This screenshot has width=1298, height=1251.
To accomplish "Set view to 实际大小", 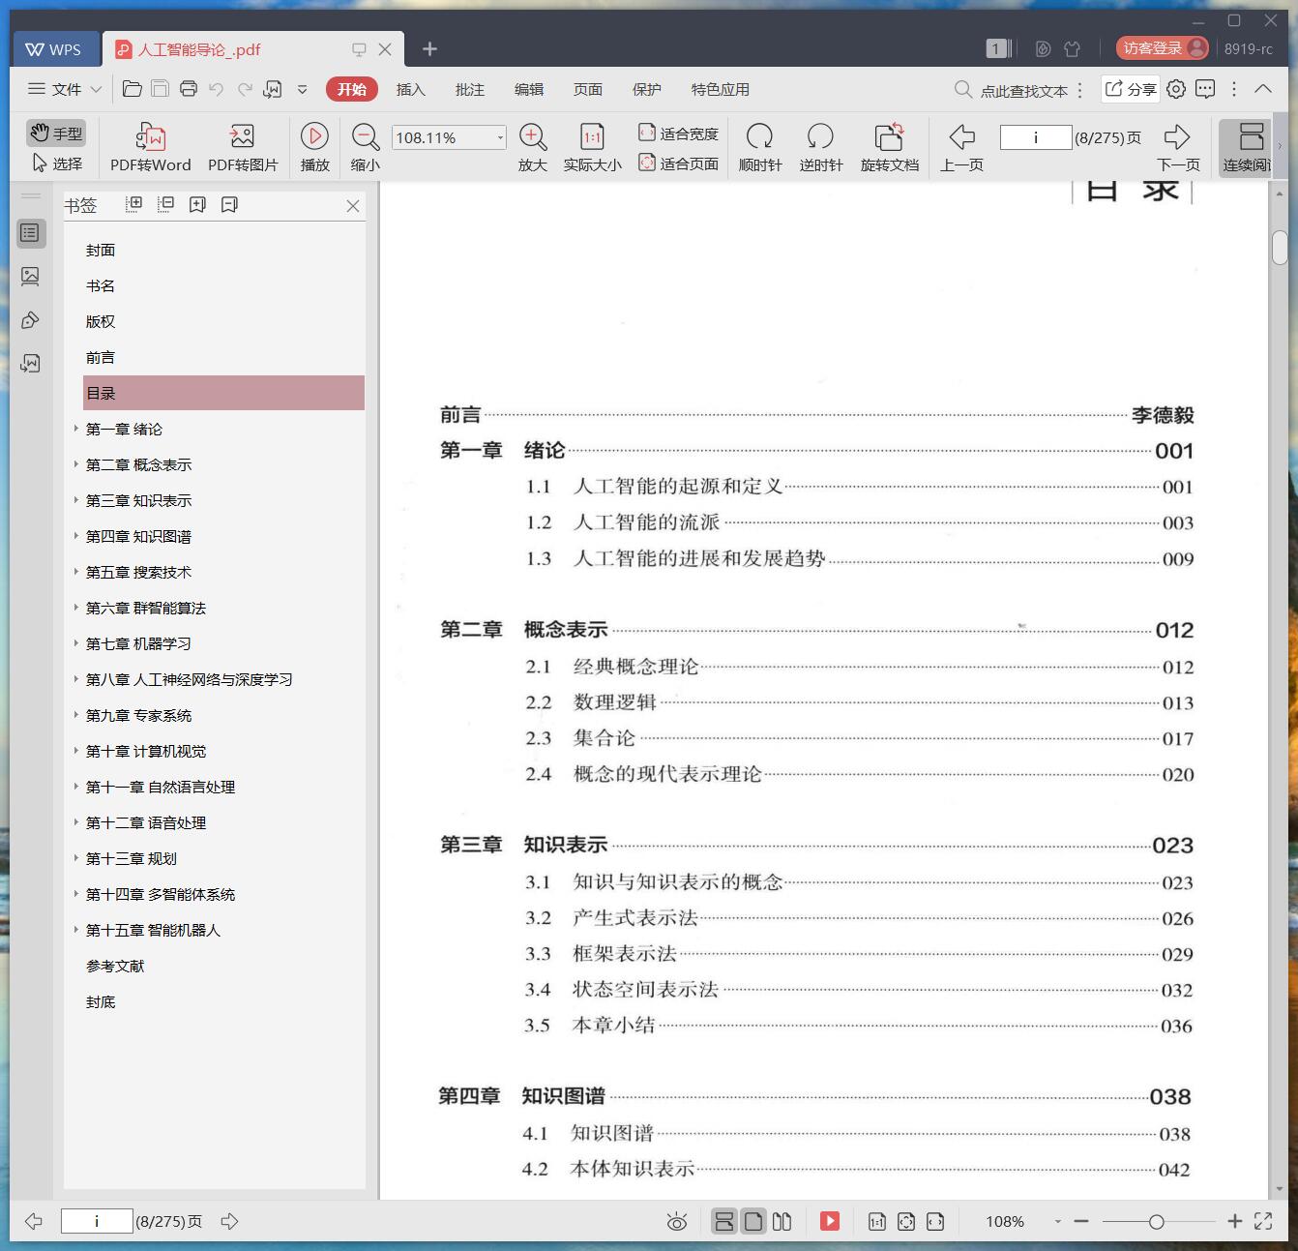I will (x=592, y=147).
